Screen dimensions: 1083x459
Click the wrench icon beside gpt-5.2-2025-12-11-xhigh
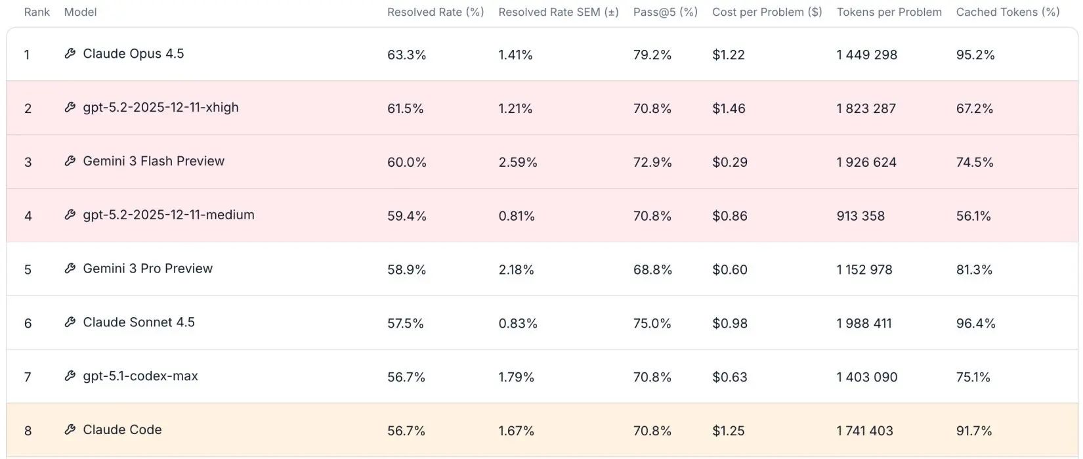click(x=70, y=108)
